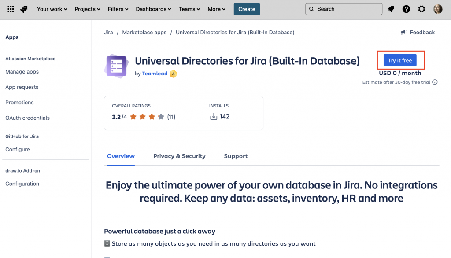Click the installs download icon

pos(214,117)
